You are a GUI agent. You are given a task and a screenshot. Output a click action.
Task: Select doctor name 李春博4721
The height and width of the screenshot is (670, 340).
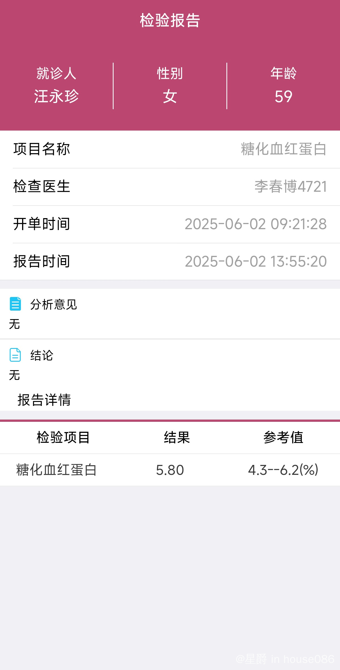(290, 186)
